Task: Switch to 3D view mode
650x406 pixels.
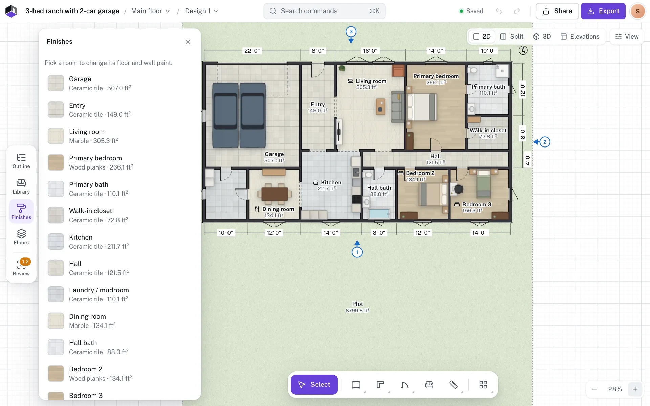Action: click(x=542, y=37)
